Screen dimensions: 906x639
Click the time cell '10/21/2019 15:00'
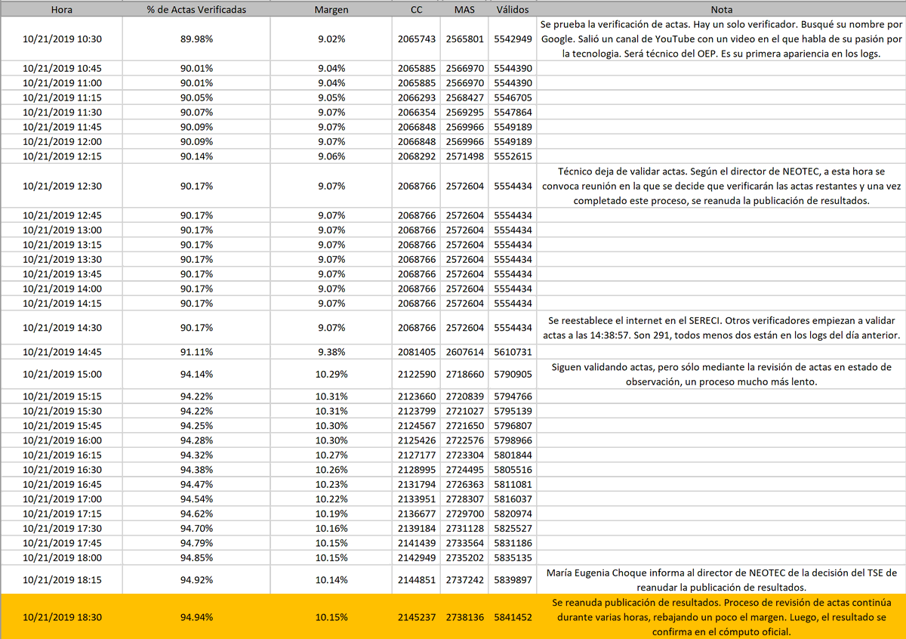[x=61, y=374]
